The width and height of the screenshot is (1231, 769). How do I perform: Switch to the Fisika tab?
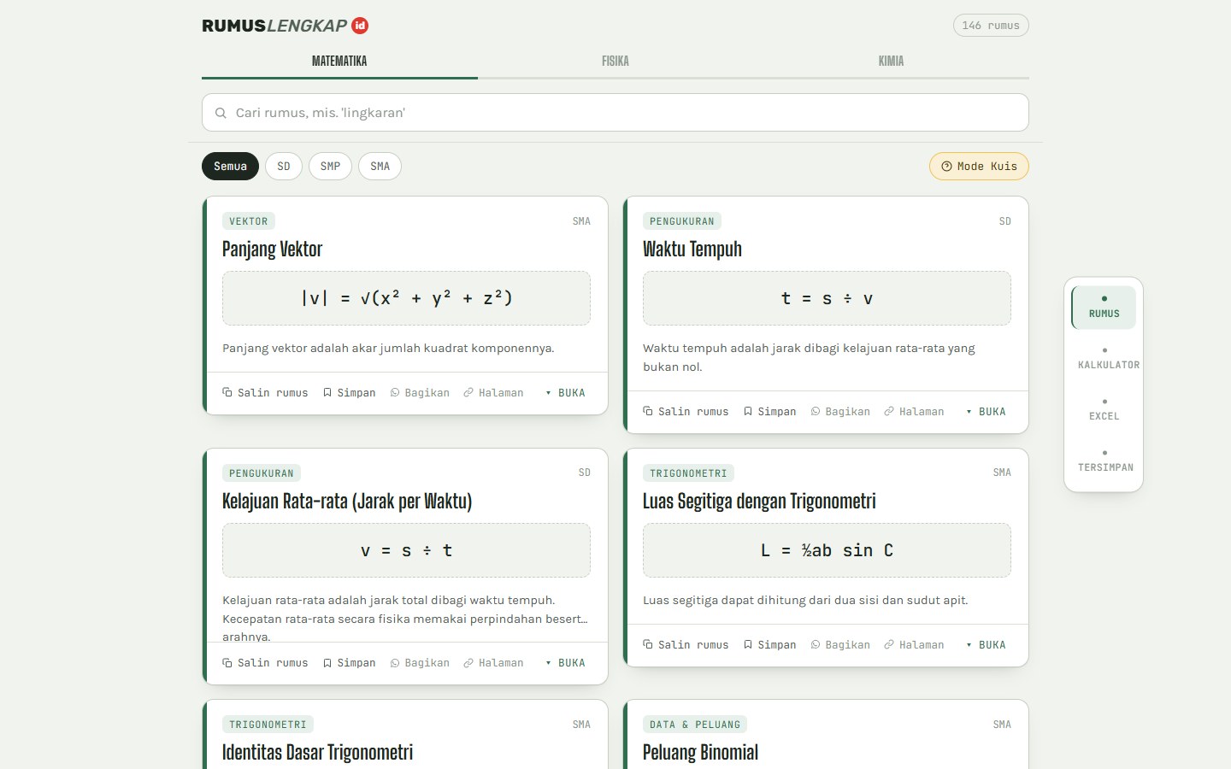tap(615, 62)
